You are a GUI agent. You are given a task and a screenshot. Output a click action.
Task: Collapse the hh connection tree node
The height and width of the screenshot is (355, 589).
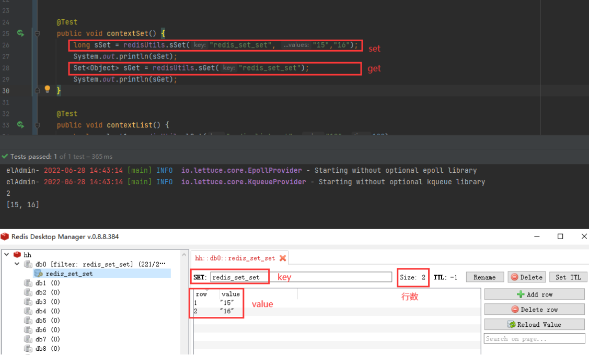[x=7, y=254]
